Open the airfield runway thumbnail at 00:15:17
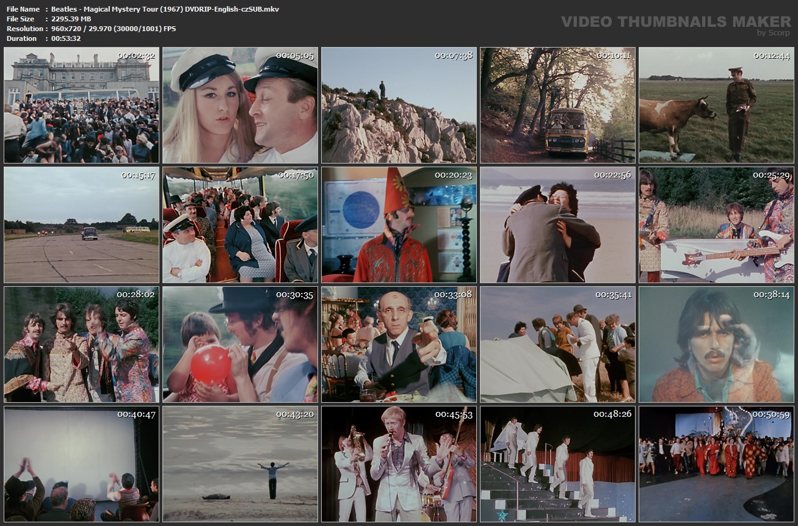798x526 pixels. tap(81, 225)
